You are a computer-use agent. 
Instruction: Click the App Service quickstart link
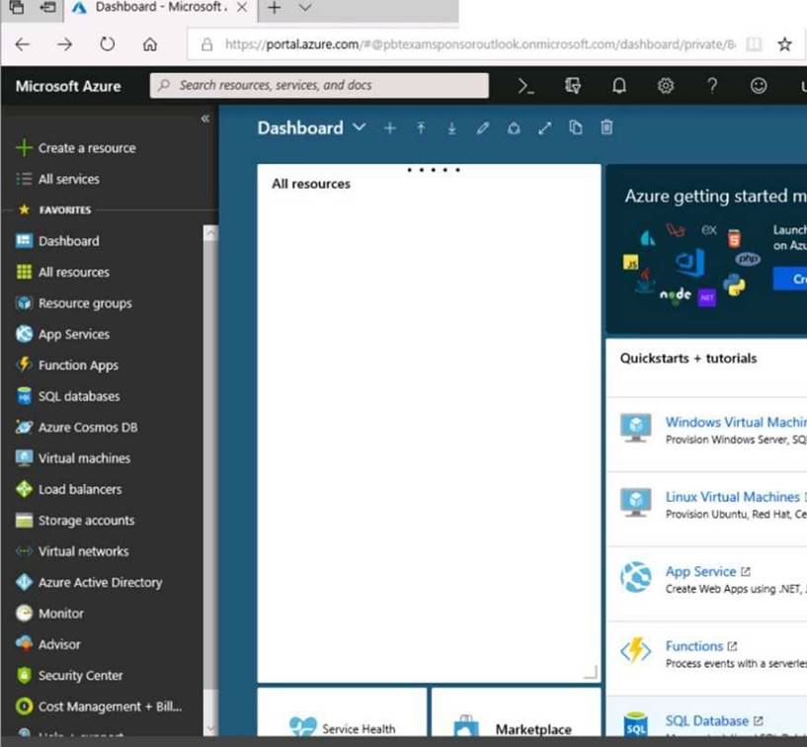coord(700,571)
